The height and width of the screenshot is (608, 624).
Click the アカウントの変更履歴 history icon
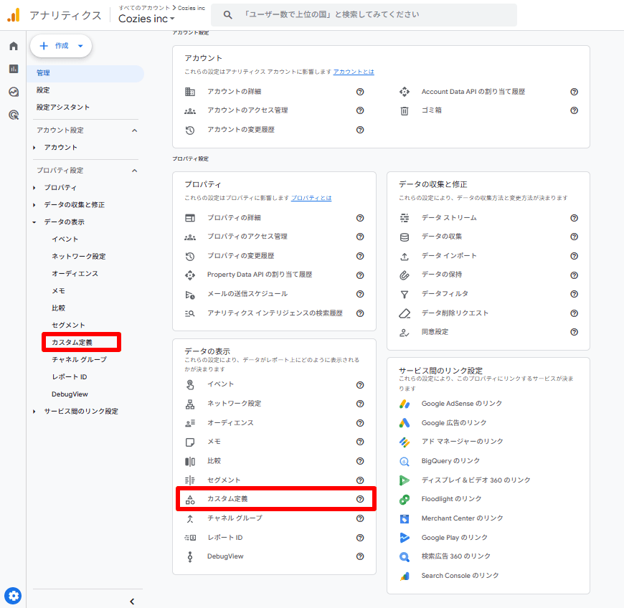tap(190, 130)
